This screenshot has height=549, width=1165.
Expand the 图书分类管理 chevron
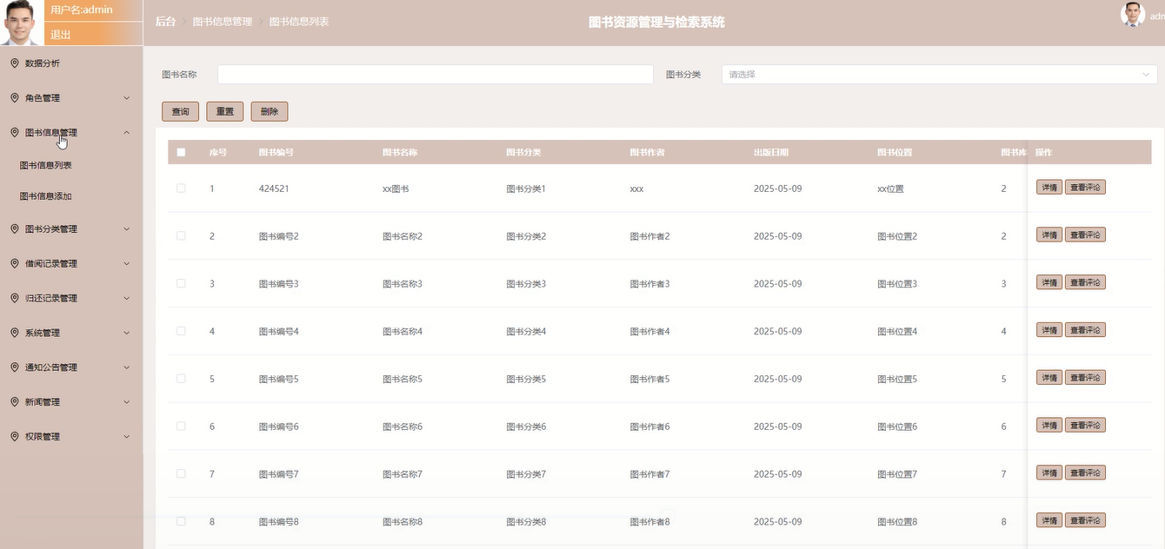127,229
